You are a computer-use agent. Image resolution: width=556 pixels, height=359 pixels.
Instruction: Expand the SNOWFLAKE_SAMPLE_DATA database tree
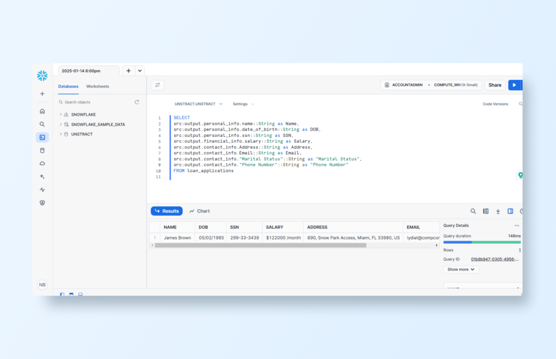(61, 124)
